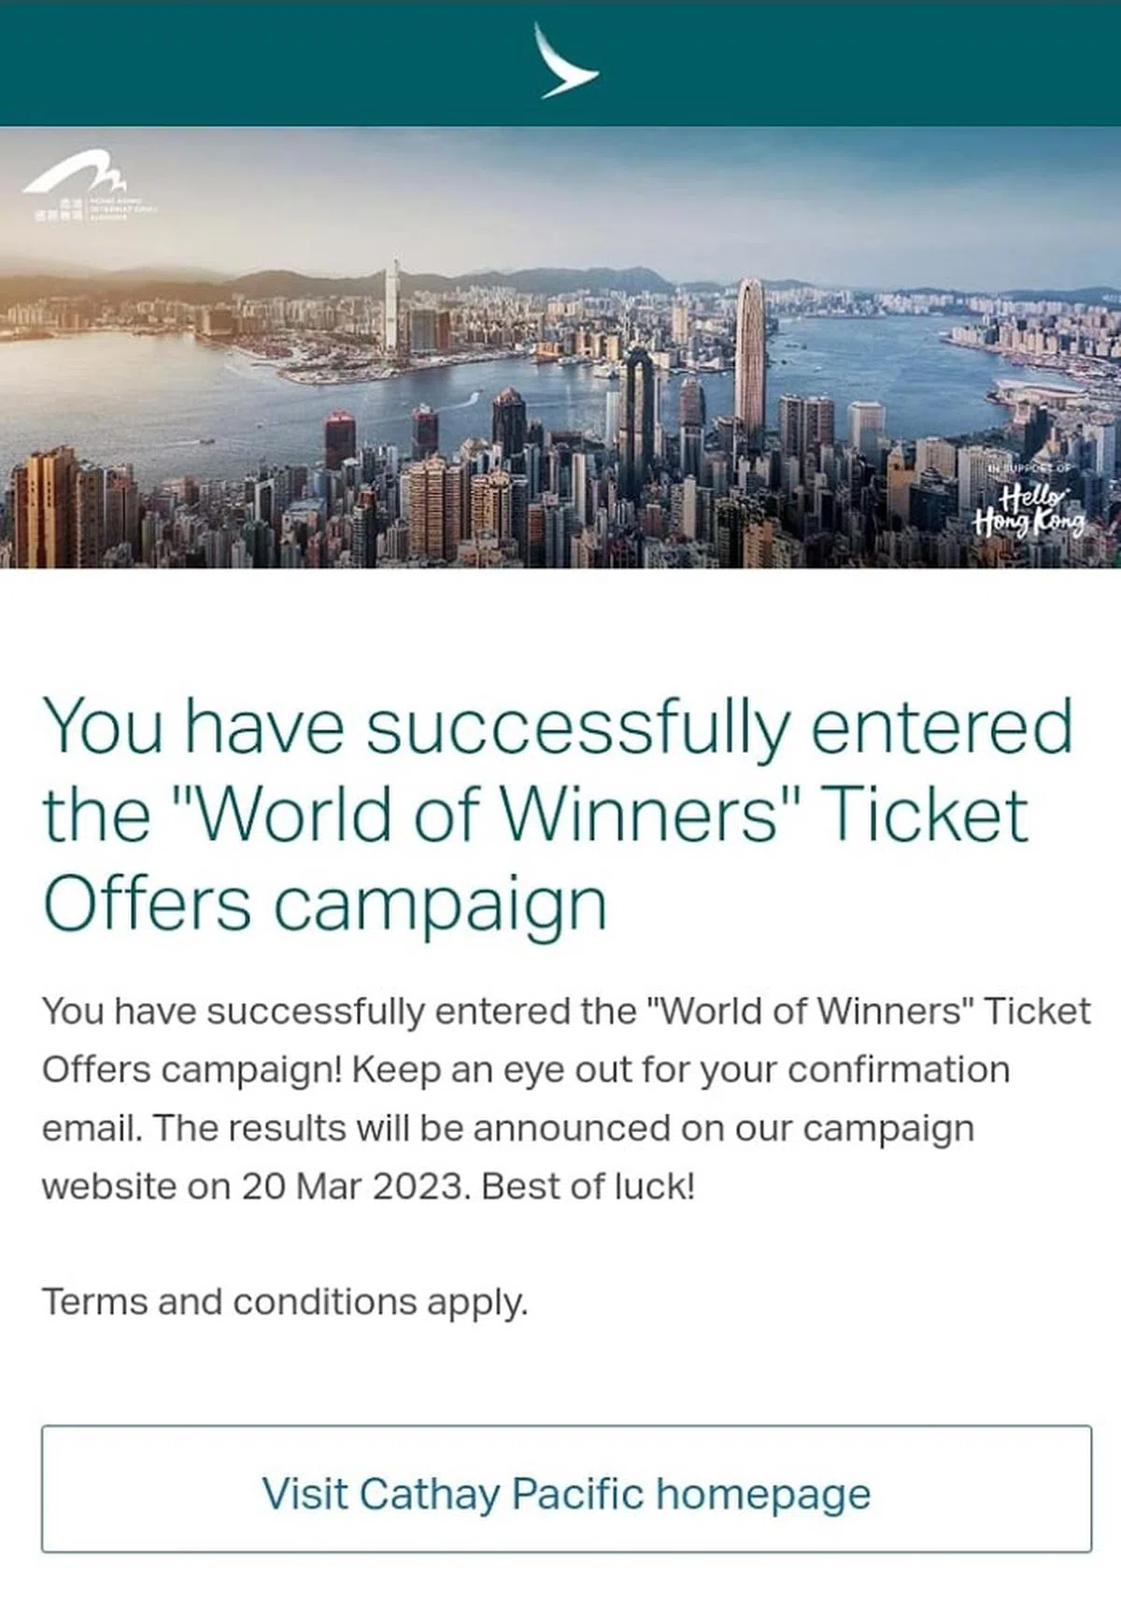Click the "Best of luck!" text
The height and width of the screenshot is (1599, 1121).
pyautogui.click(x=589, y=1186)
